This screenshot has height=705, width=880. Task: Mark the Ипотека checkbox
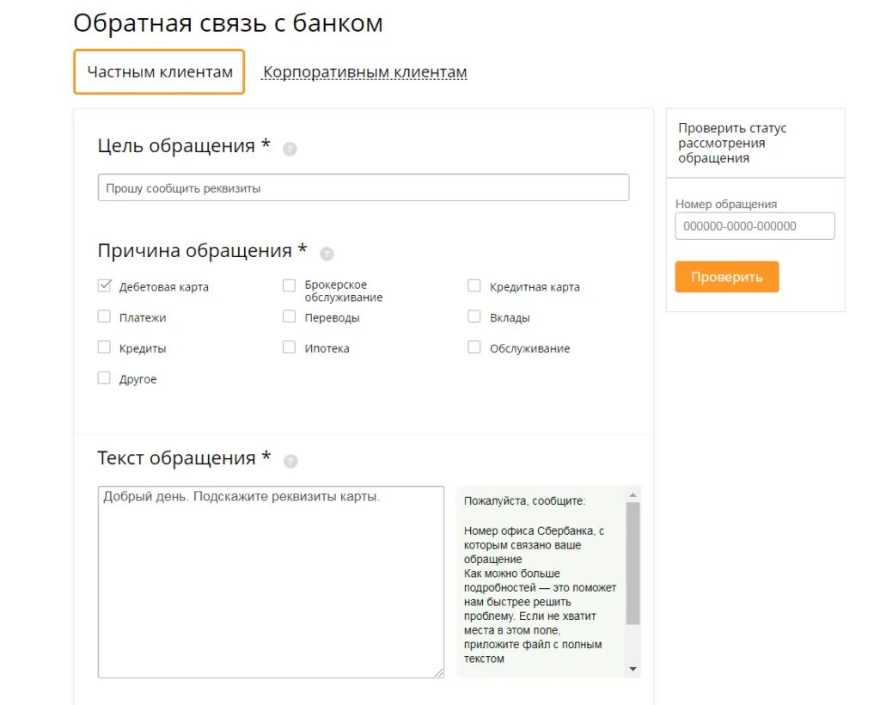click(290, 348)
